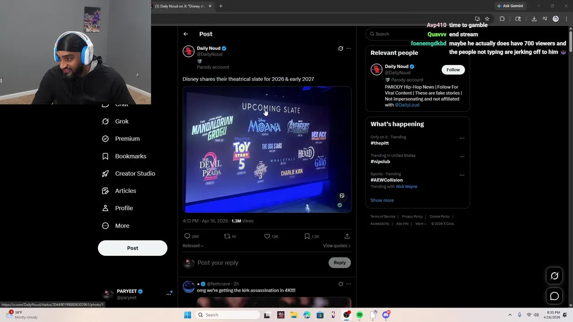Viewport: 573px width, 322px height.
Task: Open the three-dot menu on feetcrave's reply
Action: (x=349, y=284)
